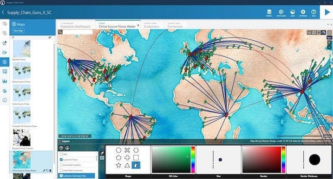Image resolution: width=333 pixels, height=179 pixels.
Task: Adjust the Size slider
Action: point(213,160)
